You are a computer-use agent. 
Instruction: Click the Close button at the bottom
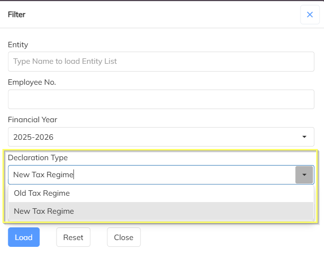coord(123,237)
